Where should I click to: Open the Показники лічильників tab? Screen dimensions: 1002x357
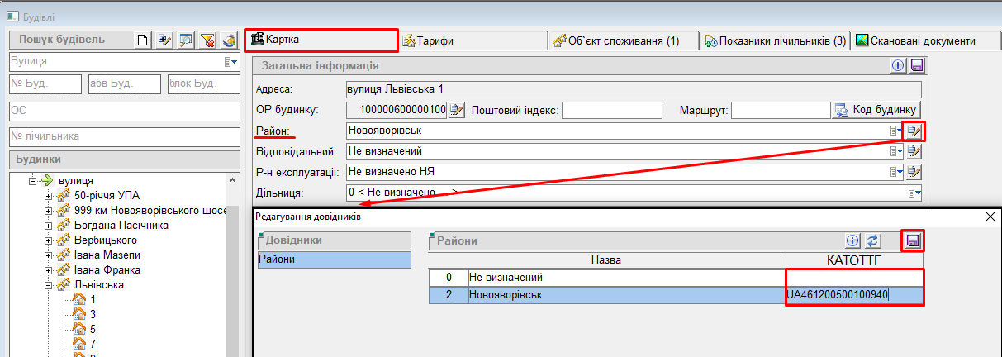click(774, 40)
